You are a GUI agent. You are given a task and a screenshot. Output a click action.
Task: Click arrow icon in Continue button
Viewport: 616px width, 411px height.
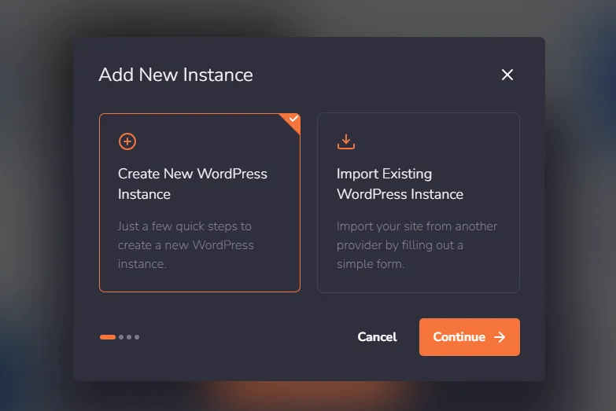[x=500, y=337]
